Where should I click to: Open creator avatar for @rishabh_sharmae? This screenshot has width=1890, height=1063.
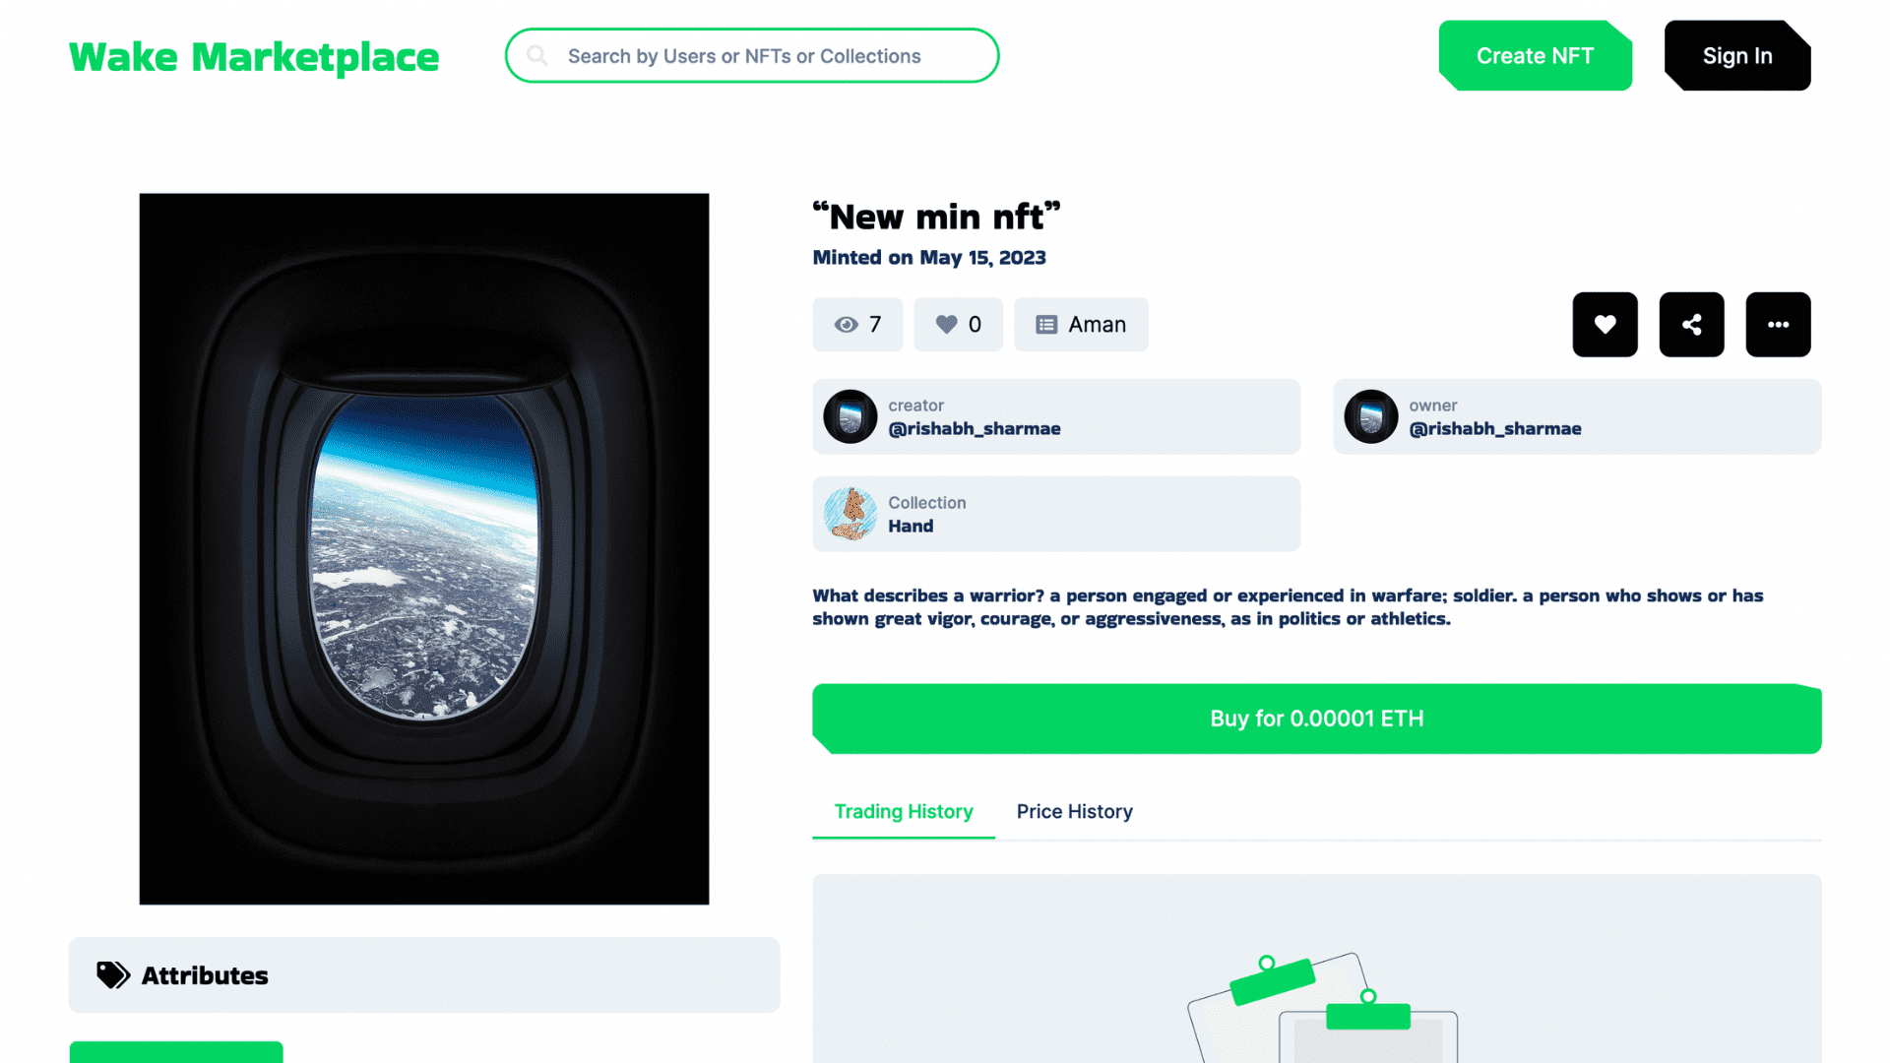click(850, 416)
